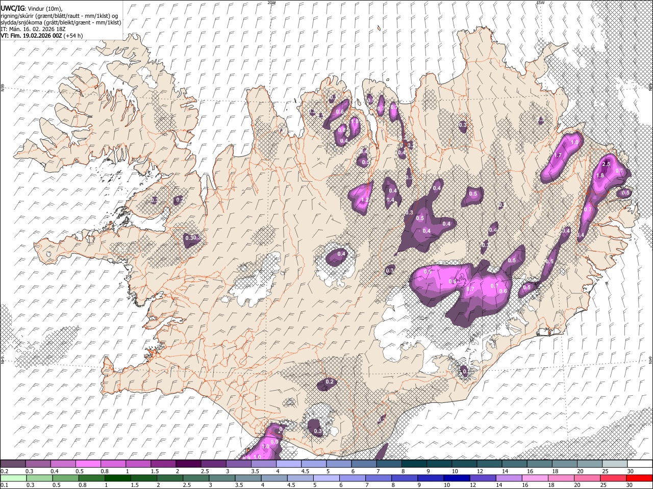Click the "(+54 h)" forecast offset text
The image size is (653, 489).
(73, 36)
